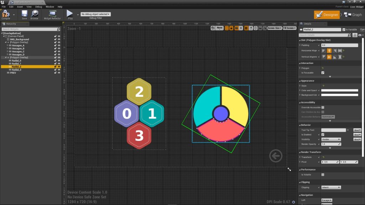Click the localization globe icon in viewport

pyautogui.click(x=213, y=28)
